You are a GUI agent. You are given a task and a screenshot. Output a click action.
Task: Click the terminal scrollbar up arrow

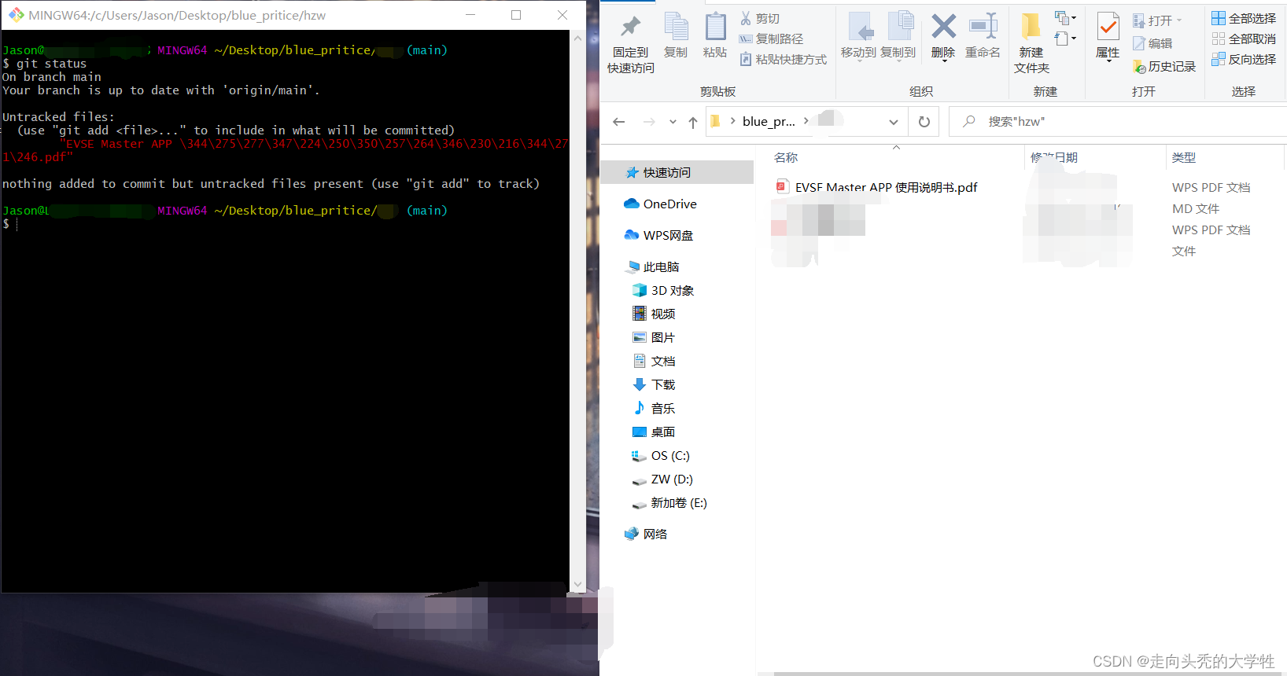(x=578, y=38)
